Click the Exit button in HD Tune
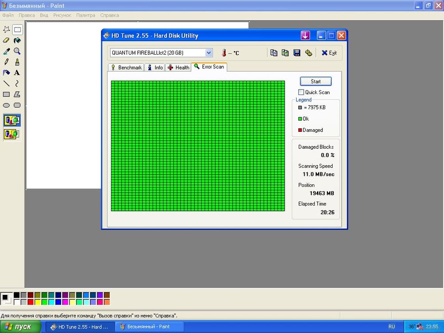 tap(329, 53)
